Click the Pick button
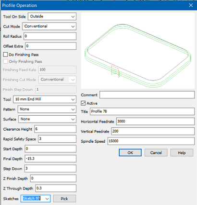The width and height of the screenshot is (197, 205). click(x=64, y=199)
